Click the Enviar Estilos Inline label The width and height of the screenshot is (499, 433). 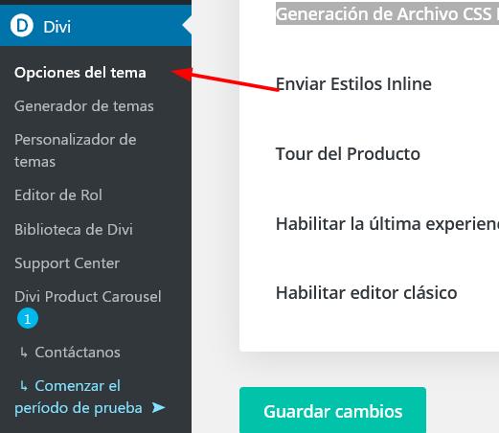pos(353,84)
